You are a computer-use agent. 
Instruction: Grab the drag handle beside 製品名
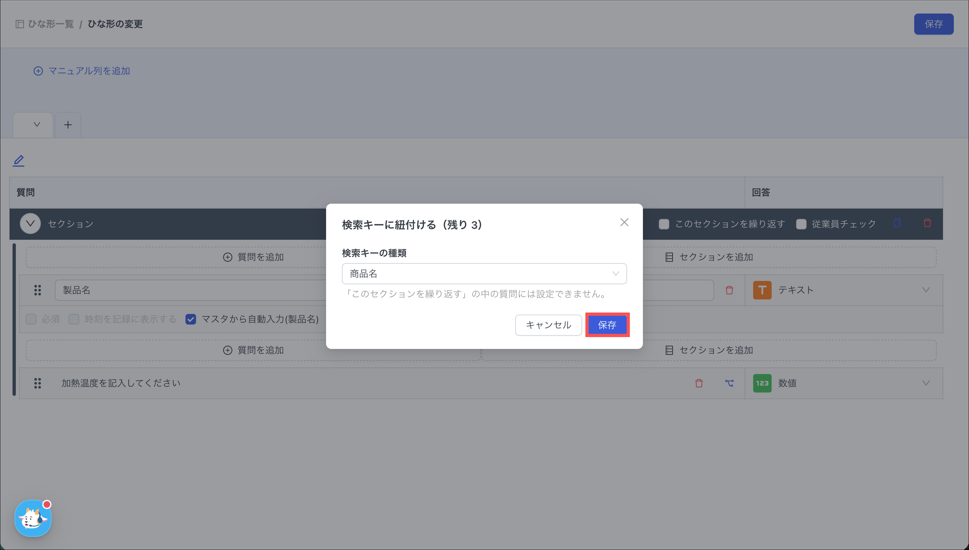tap(37, 290)
